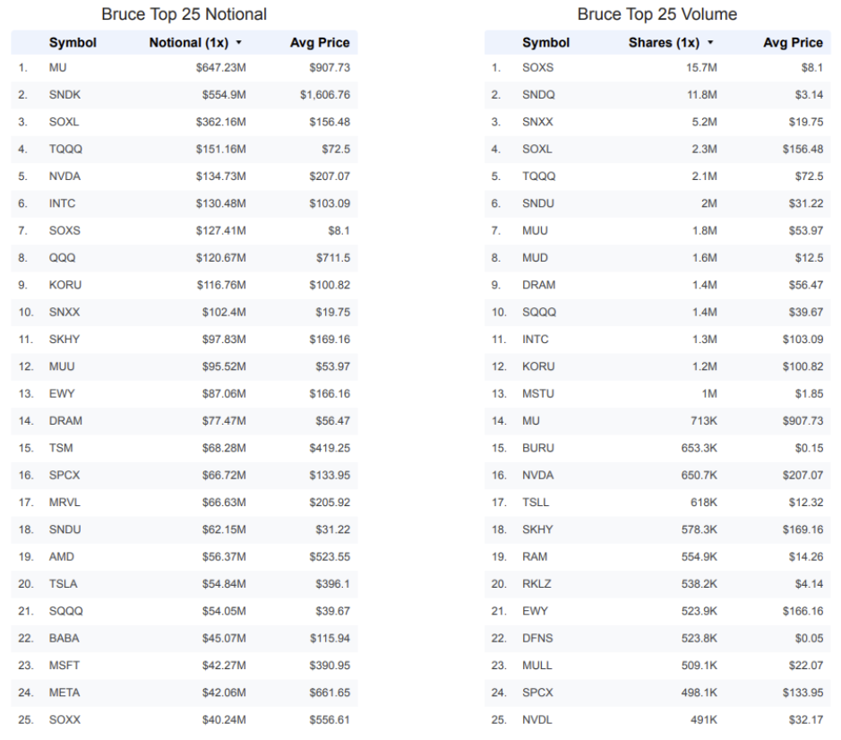This screenshot has height=740, width=841.
Task: Select SNDK symbol in Notional table
Action: coord(64,94)
